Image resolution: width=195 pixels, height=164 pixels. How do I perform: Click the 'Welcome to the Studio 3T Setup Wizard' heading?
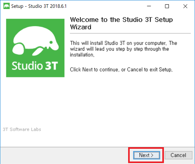coord(121,23)
